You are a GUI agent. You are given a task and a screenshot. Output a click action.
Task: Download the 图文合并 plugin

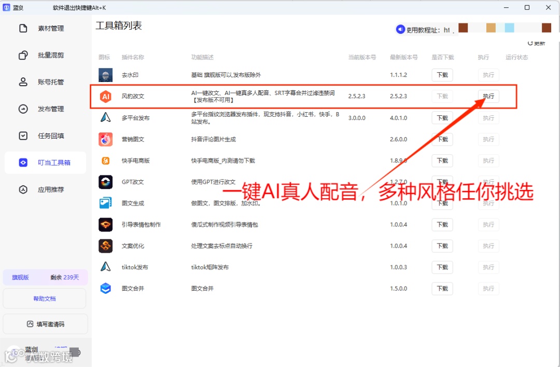442,288
